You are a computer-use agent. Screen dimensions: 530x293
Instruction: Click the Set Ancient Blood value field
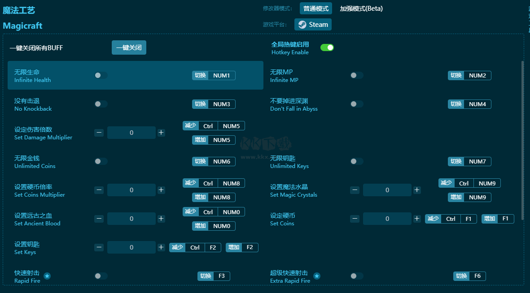(x=131, y=219)
